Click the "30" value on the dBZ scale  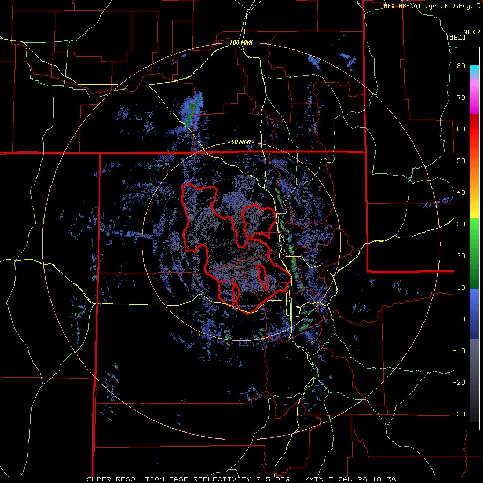tap(461, 224)
